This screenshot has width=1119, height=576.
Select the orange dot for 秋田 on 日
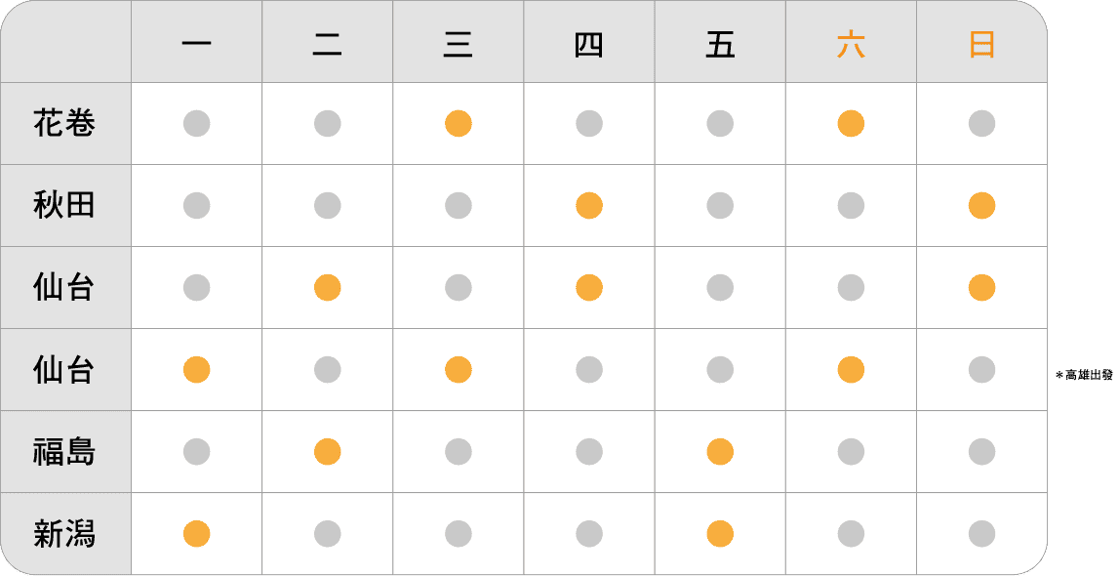pos(982,206)
